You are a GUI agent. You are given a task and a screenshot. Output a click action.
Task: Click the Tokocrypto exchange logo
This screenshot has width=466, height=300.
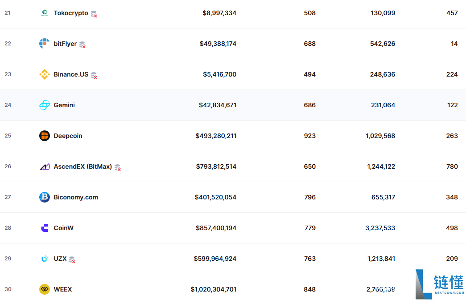(x=45, y=13)
